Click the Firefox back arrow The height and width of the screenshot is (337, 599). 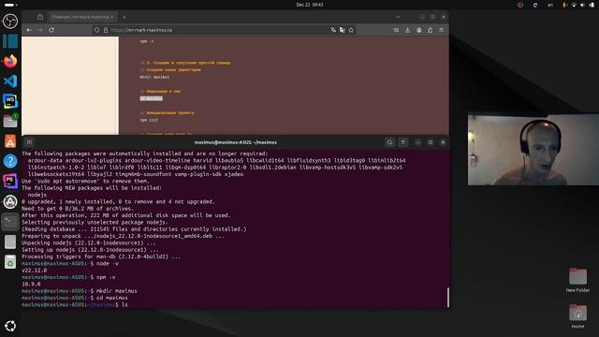point(29,30)
